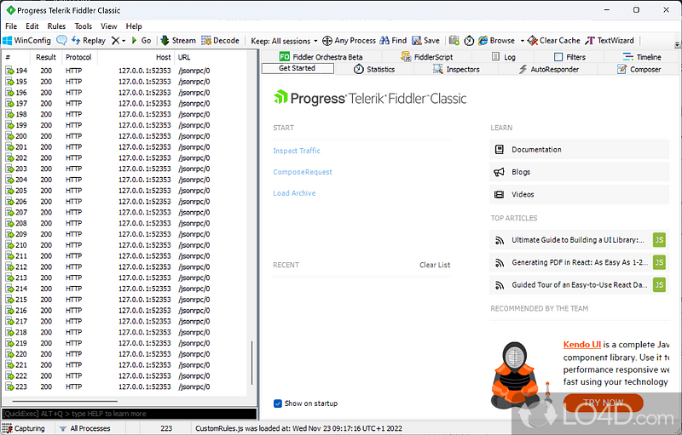682x435 pixels.
Task: Switch to the Statistics tab
Action: pyautogui.click(x=374, y=70)
